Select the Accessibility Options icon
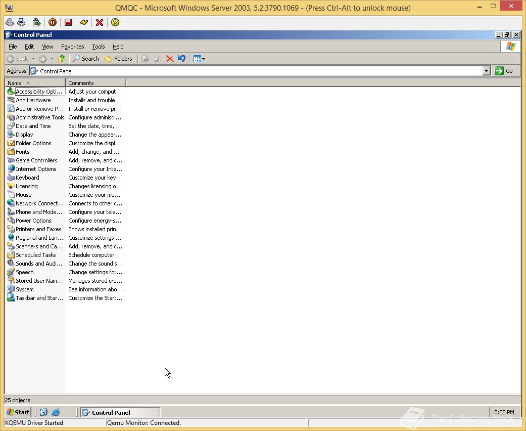Viewport: 526px width, 431px height. (x=11, y=92)
